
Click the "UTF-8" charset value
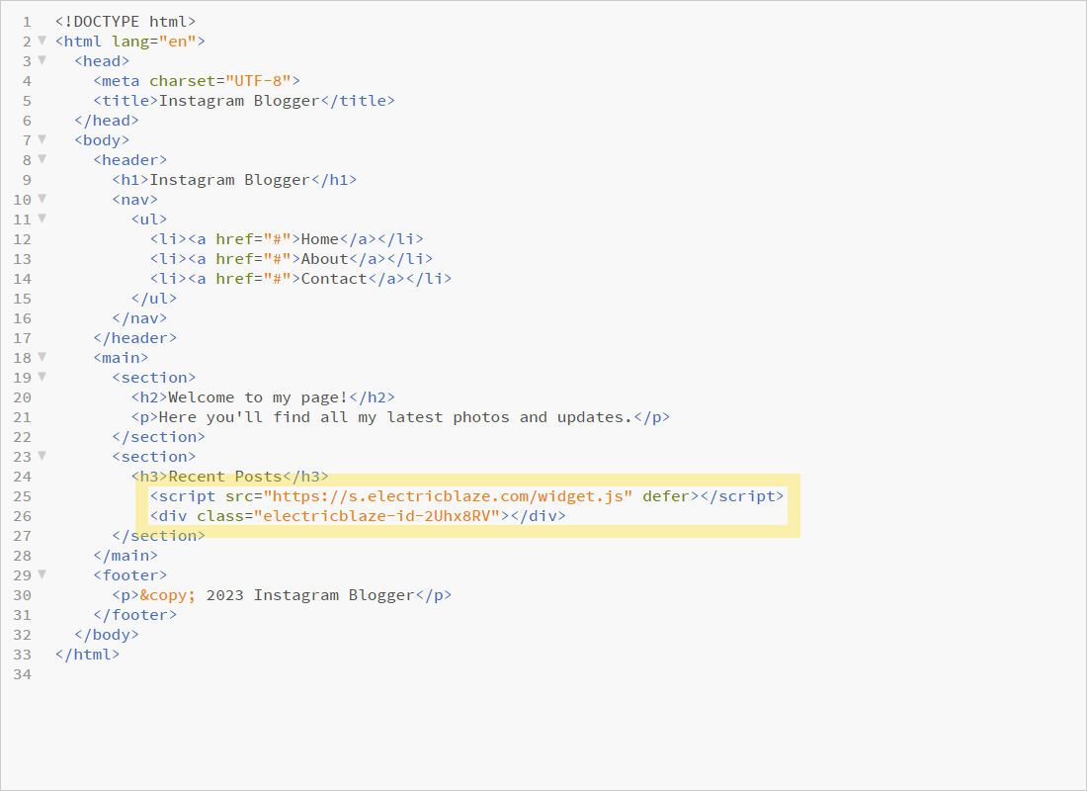[258, 81]
